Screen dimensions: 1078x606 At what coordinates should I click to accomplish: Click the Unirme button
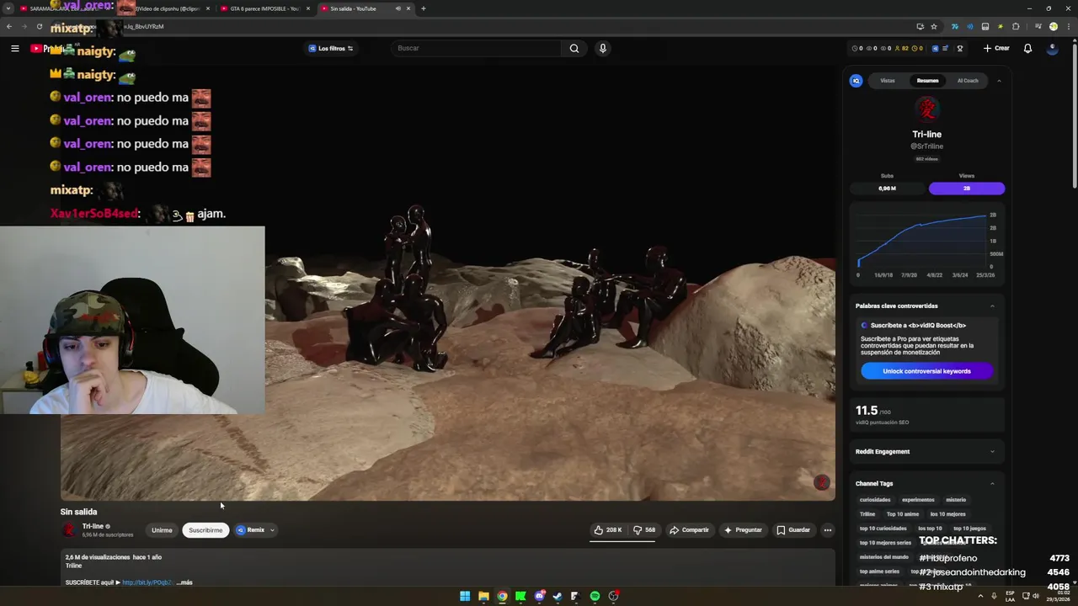click(162, 530)
